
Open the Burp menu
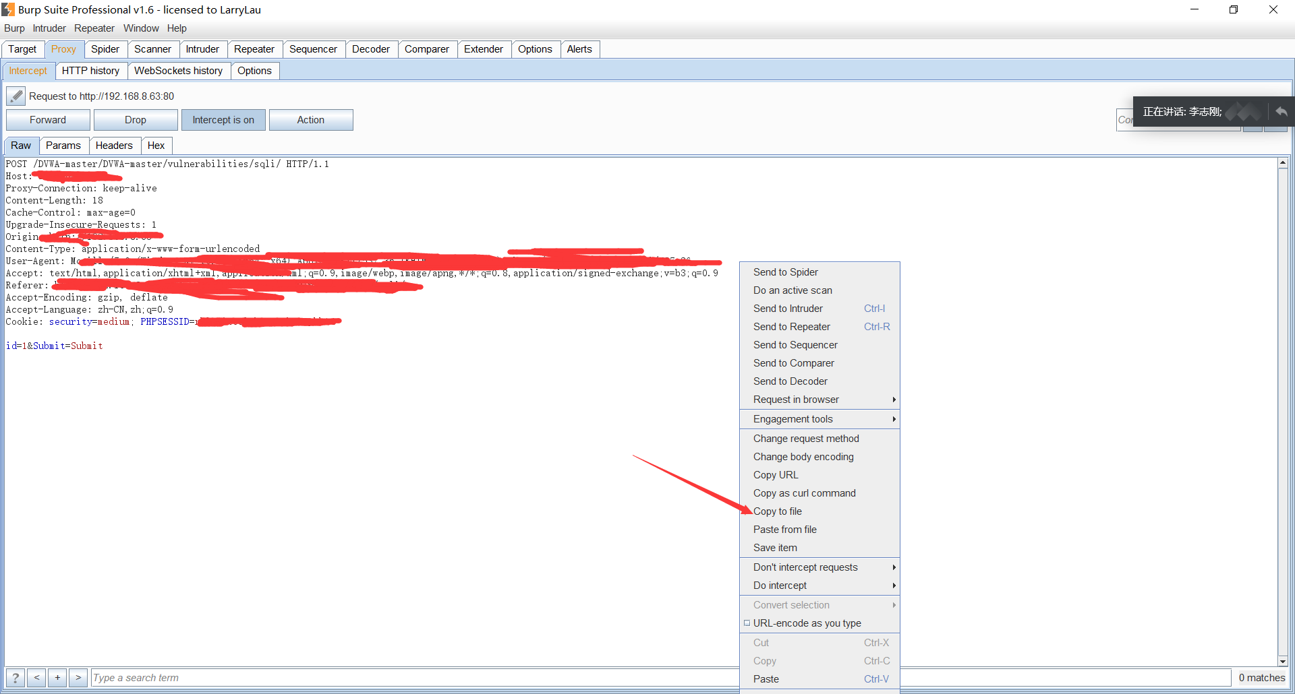[14, 28]
